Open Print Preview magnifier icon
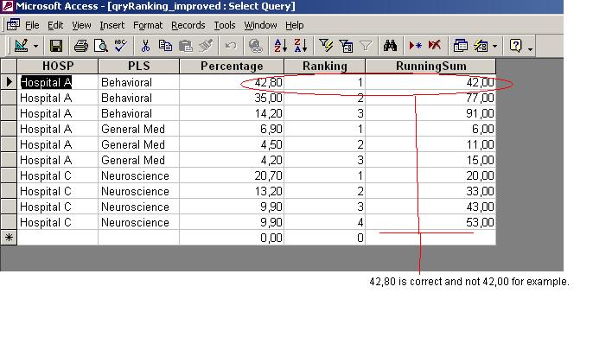 tap(101, 46)
